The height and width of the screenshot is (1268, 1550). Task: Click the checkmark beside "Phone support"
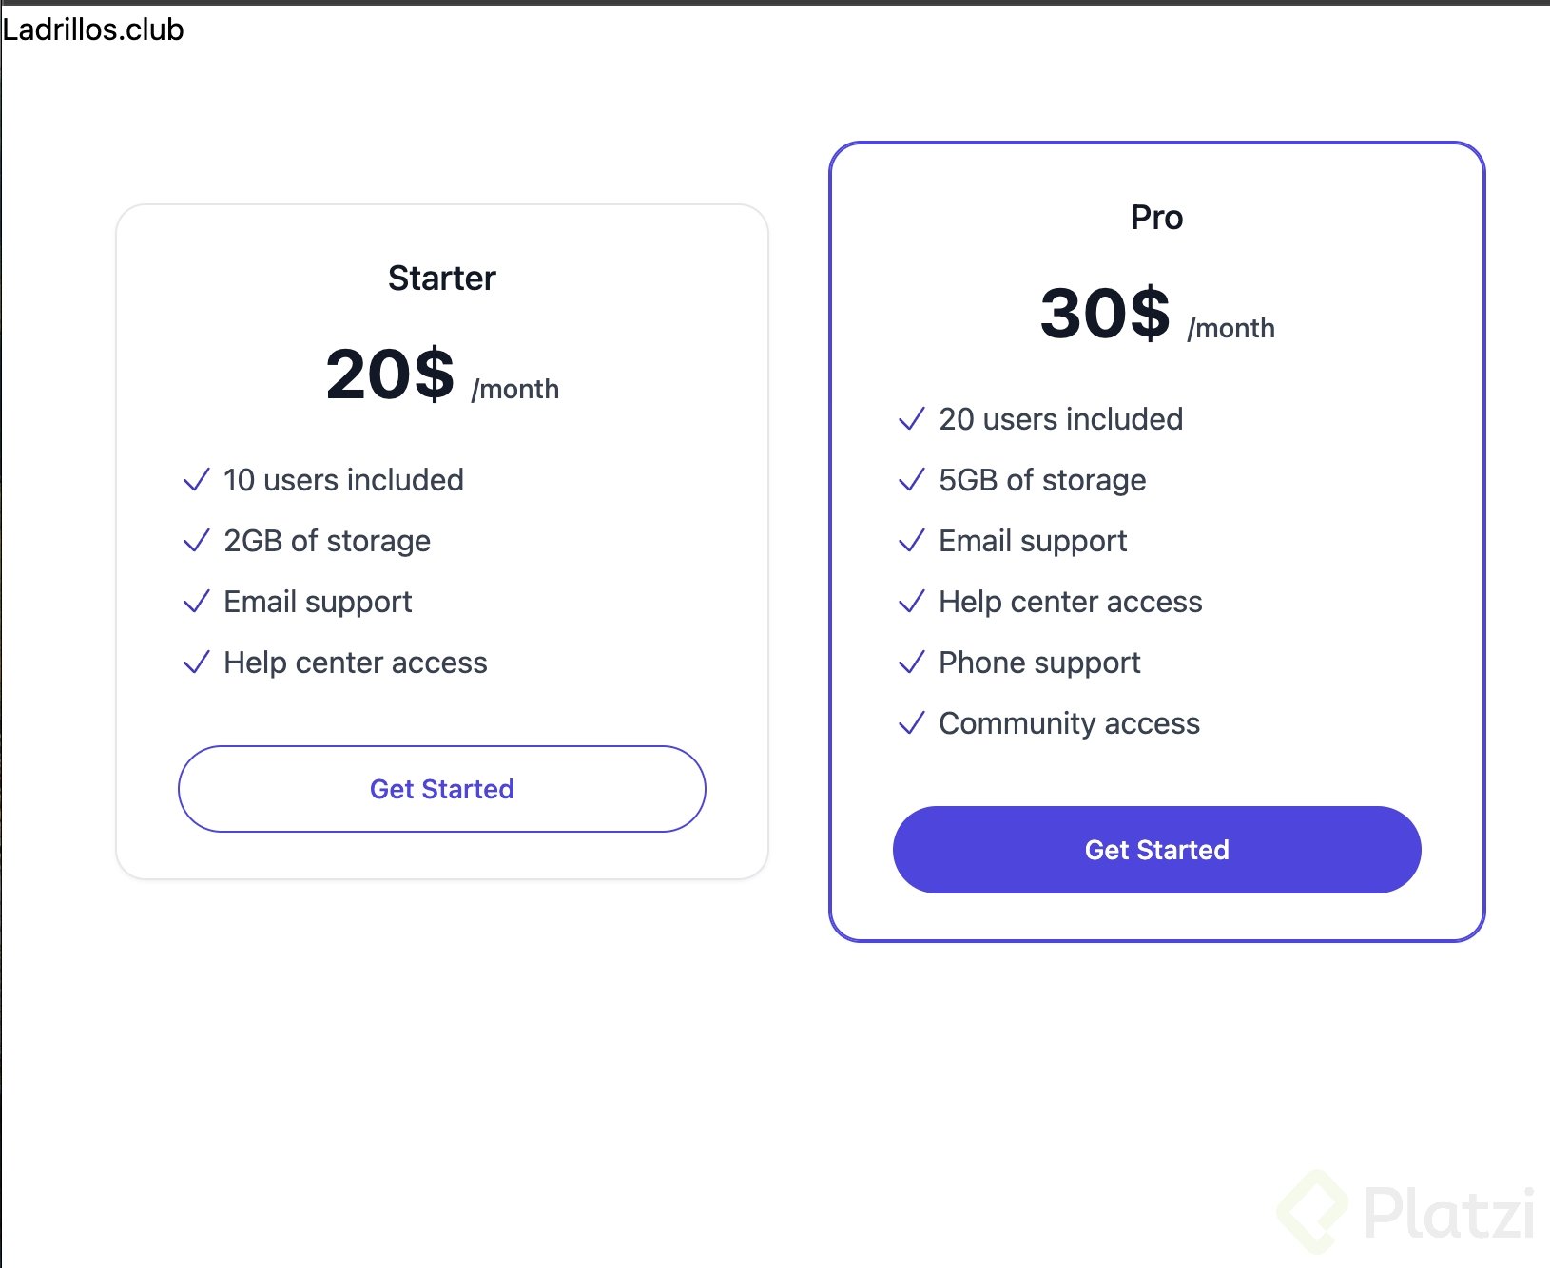[x=911, y=663]
